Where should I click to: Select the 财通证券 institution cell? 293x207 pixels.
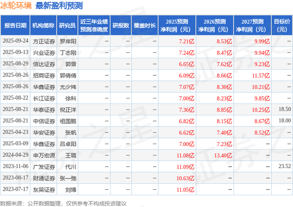(x=44, y=178)
